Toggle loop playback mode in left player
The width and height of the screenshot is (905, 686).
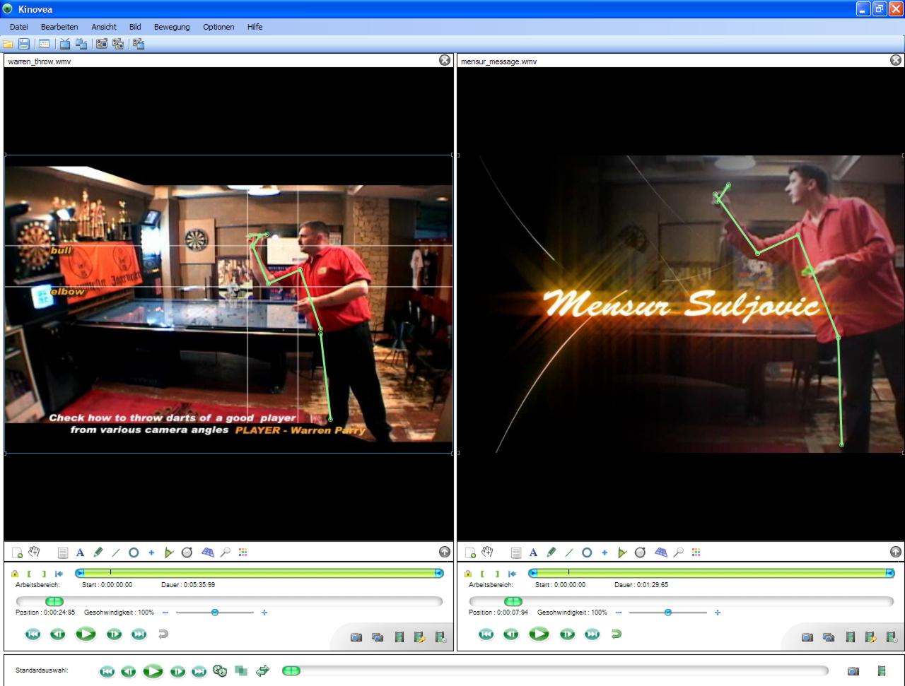163,634
